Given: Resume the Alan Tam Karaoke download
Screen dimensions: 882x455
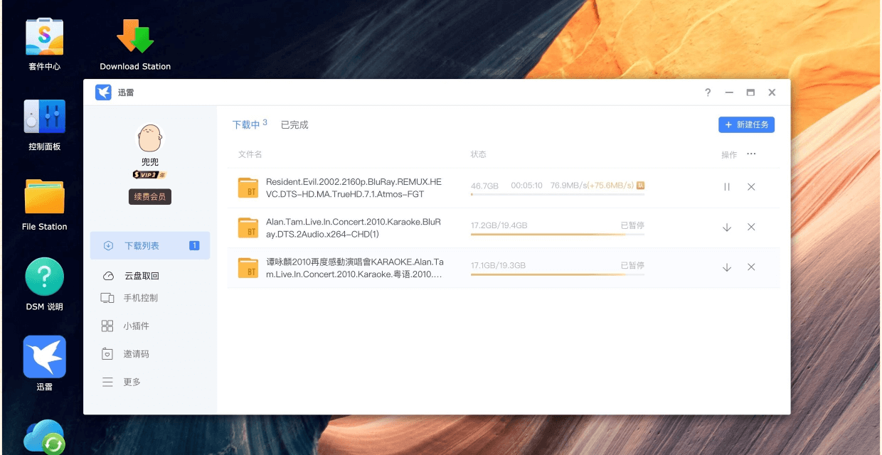Looking at the screenshot, I should point(726,227).
